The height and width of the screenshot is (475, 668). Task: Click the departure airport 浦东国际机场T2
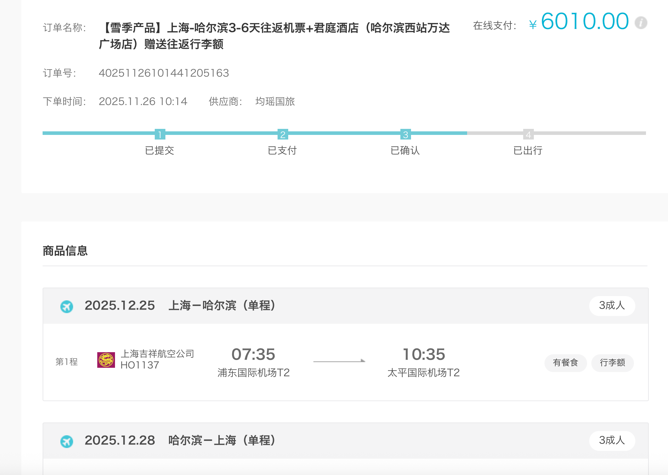tap(253, 372)
